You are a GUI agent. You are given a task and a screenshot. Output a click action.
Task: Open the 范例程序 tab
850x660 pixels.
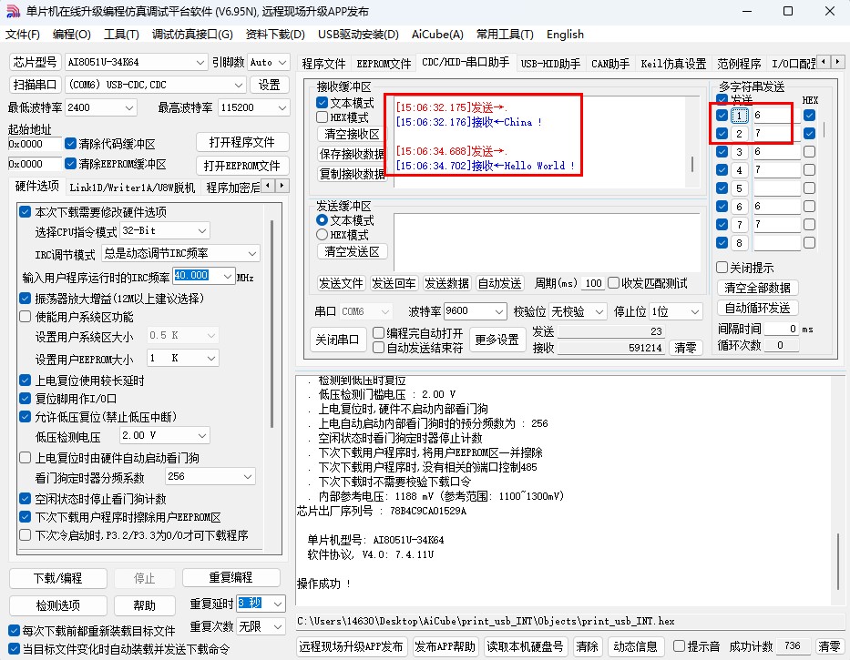point(739,64)
